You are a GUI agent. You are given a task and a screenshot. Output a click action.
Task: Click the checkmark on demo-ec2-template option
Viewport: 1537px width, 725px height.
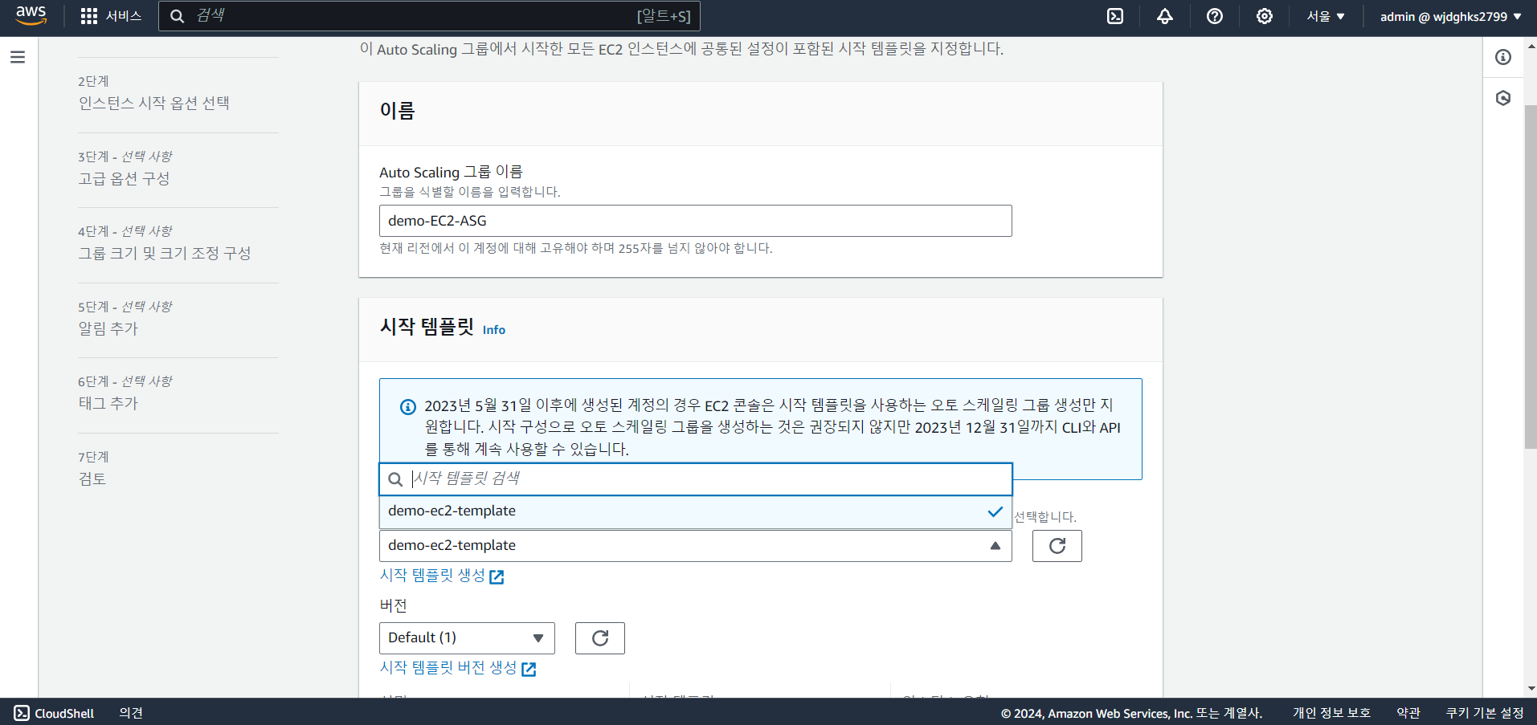pos(995,511)
